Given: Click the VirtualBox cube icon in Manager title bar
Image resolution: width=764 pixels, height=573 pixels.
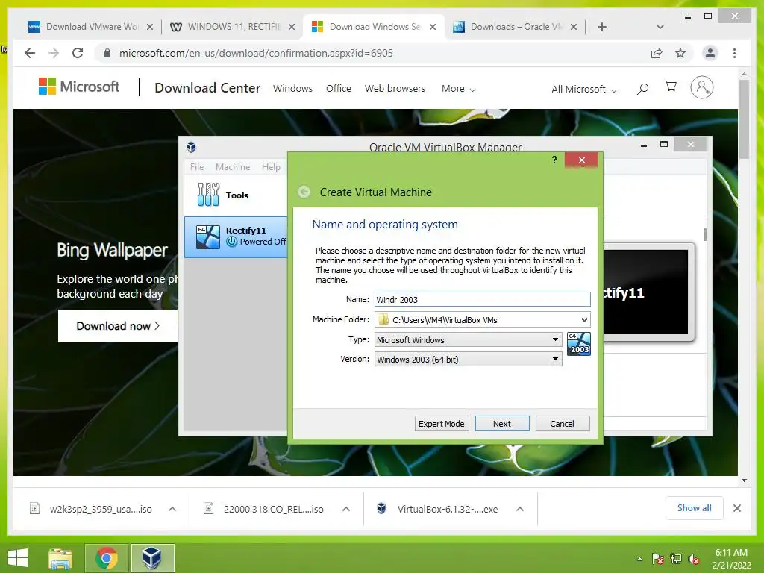Looking at the screenshot, I should (x=192, y=147).
